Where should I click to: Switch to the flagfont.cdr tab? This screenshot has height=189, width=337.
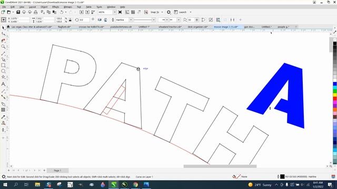point(64,27)
